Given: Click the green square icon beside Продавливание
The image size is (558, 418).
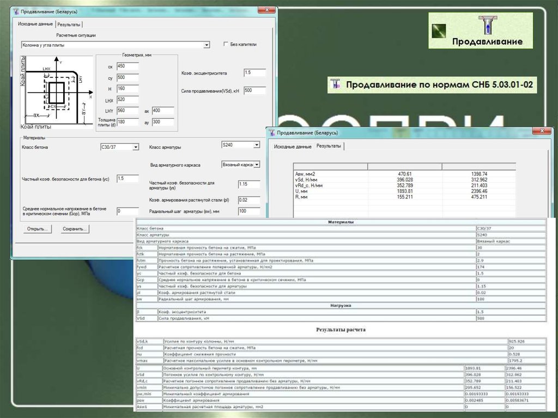Looking at the screenshot, I should click(440, 31).
